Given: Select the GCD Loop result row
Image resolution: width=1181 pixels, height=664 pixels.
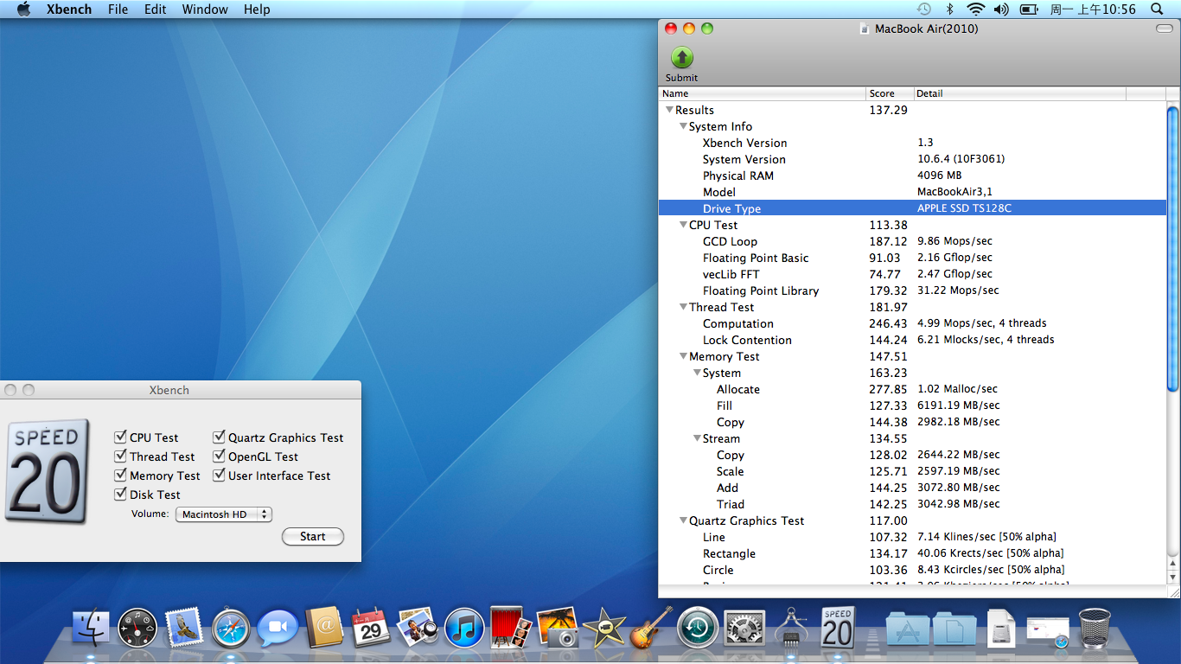Looking at the screenshot, I should [x=912, y=241].
